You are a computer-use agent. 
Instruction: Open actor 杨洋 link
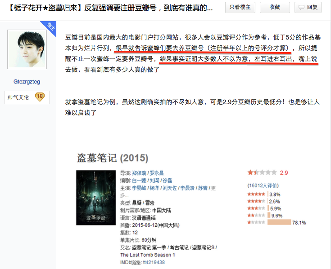click(154, 188)
